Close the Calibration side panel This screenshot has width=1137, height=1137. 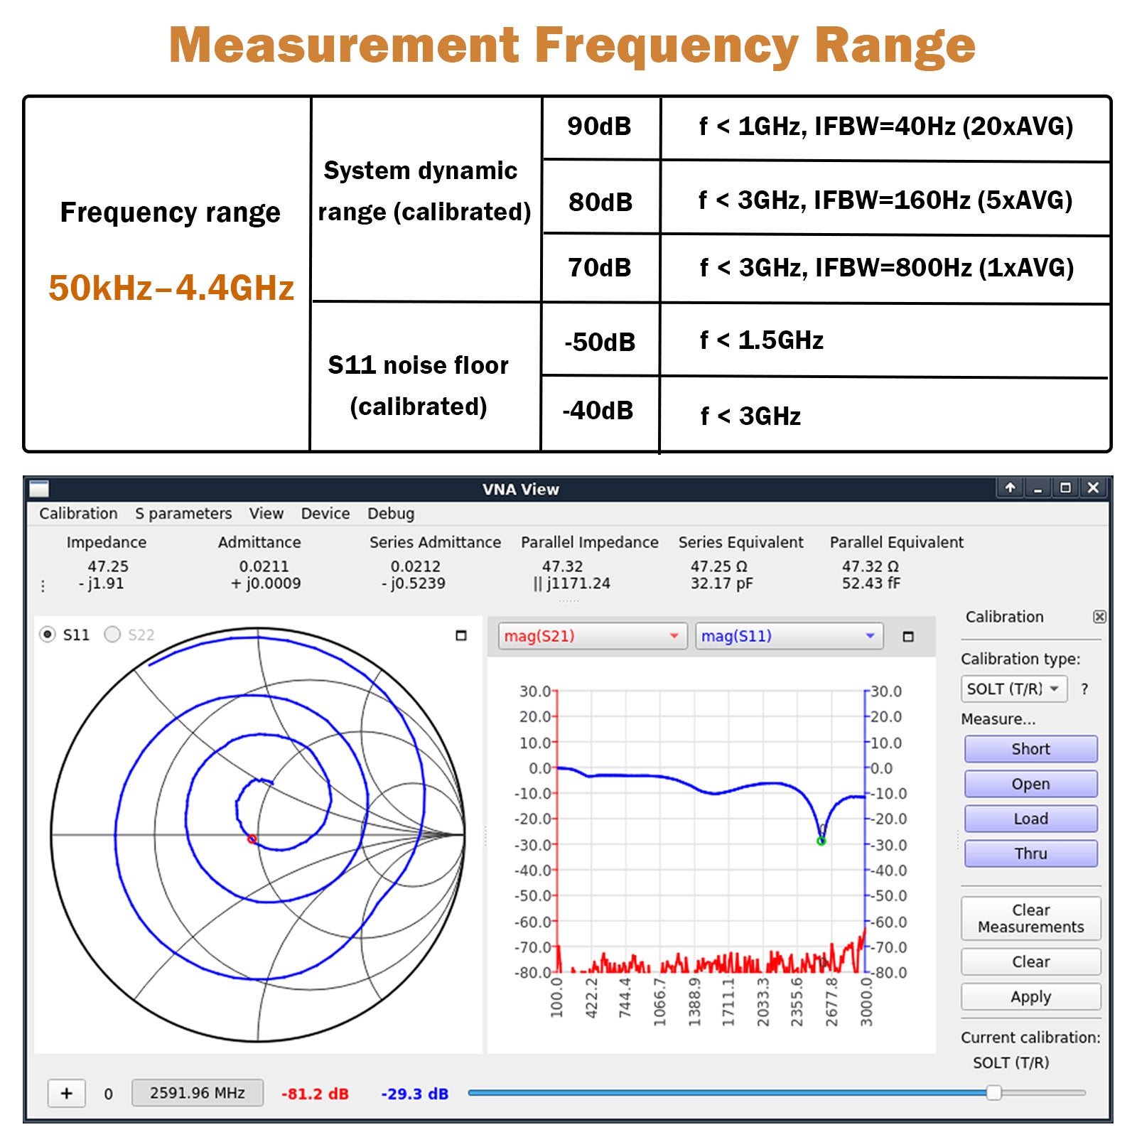(x=1099, y=617)
